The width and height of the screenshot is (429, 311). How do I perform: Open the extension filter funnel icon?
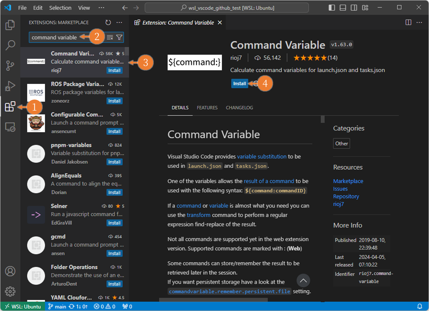[x=119, y=37]
